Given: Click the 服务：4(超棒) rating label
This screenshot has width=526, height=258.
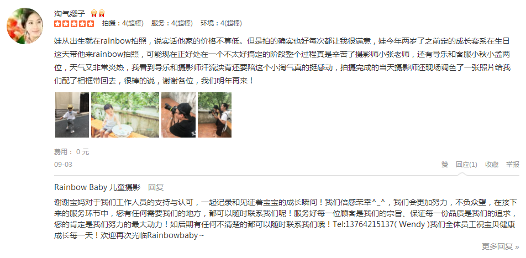Looking at the screenshot, I should 172,24.
